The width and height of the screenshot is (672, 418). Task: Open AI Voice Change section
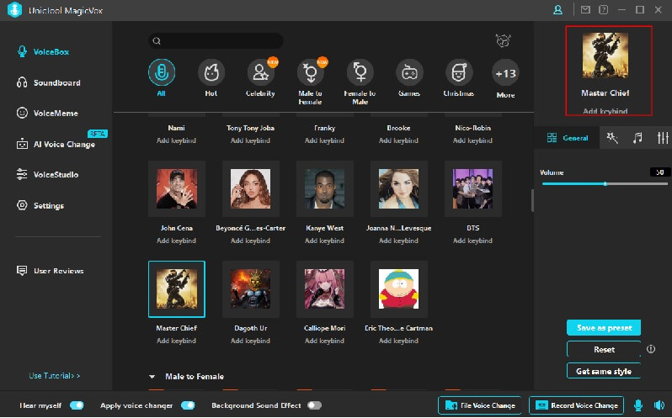(x=56, y=144)
